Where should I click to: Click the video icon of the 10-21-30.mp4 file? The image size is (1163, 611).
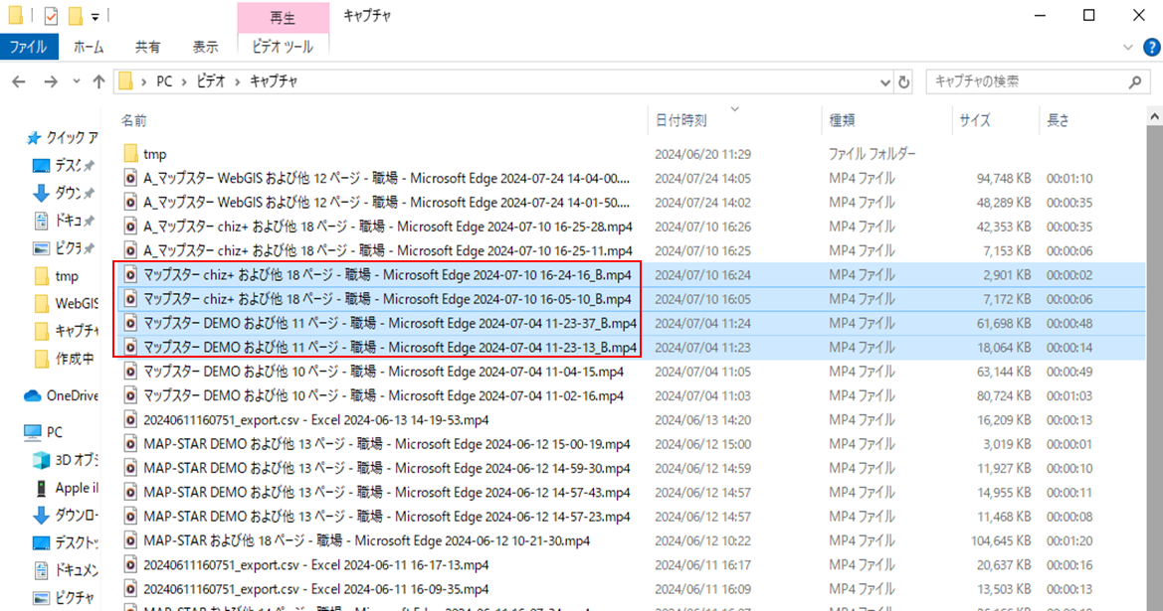[130, 540]
